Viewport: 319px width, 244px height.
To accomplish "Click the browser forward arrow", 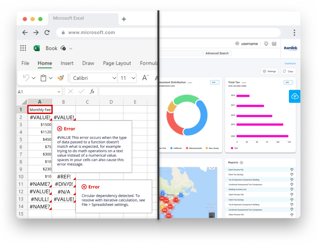I will tap(36, 32).
